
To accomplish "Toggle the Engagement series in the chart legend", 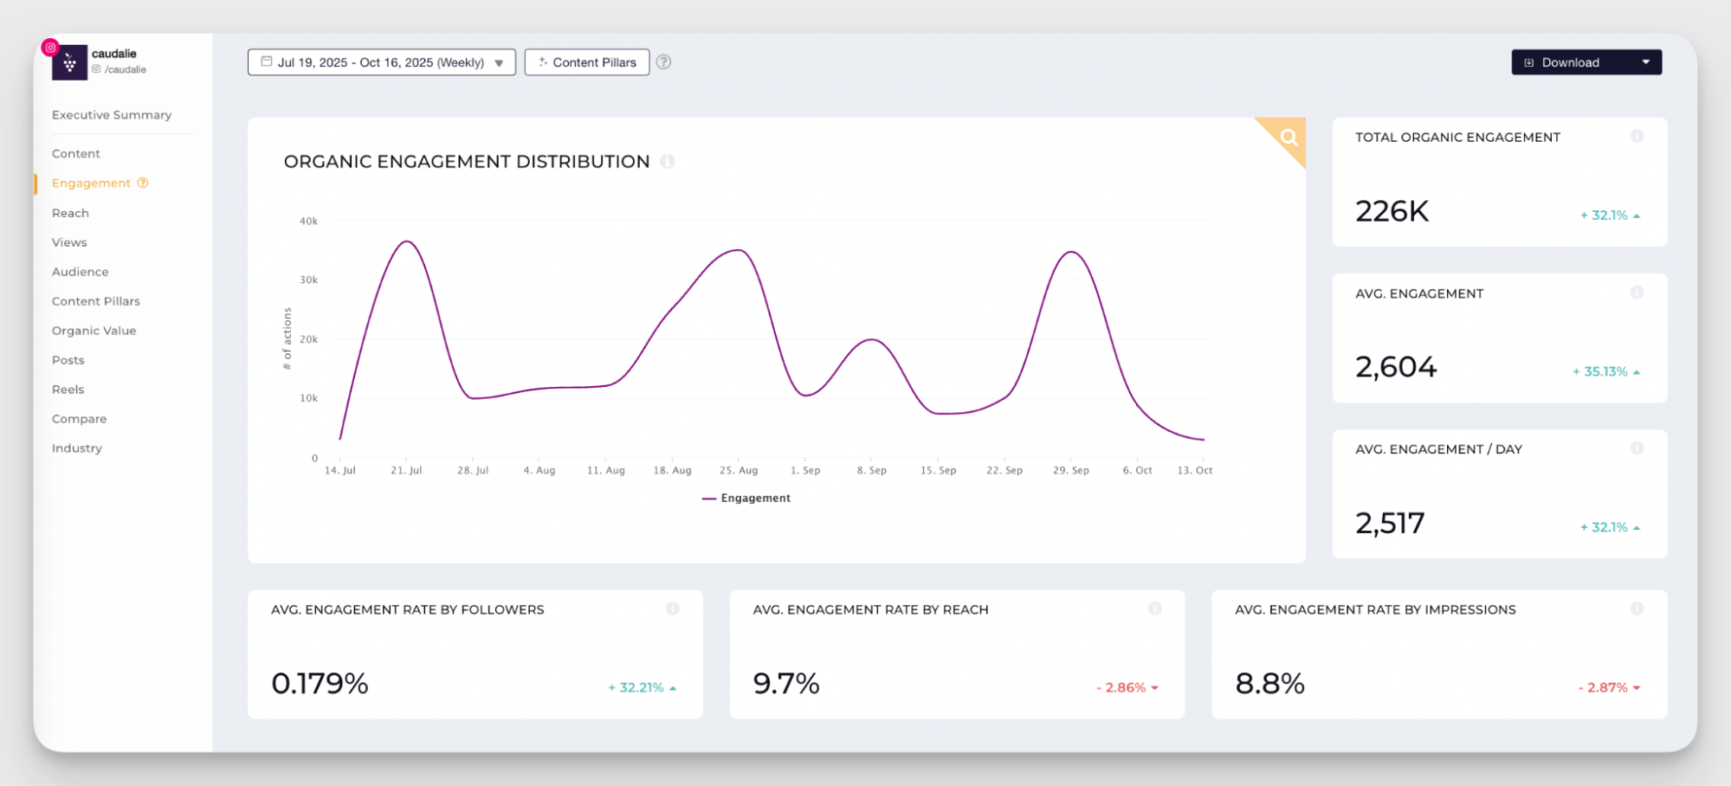I will pyautogui.click(x=746, y=498).
